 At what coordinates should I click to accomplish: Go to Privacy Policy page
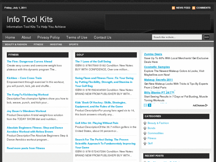pyautogui.click(x=48, y=37)
